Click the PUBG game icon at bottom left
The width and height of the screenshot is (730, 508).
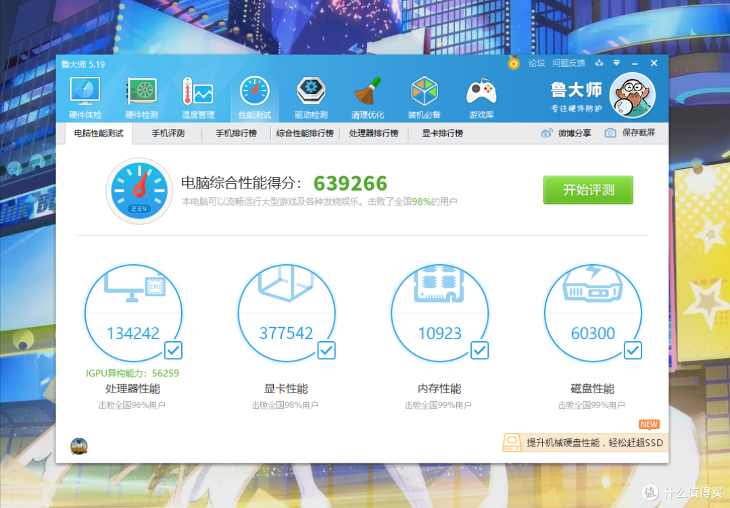79,446
